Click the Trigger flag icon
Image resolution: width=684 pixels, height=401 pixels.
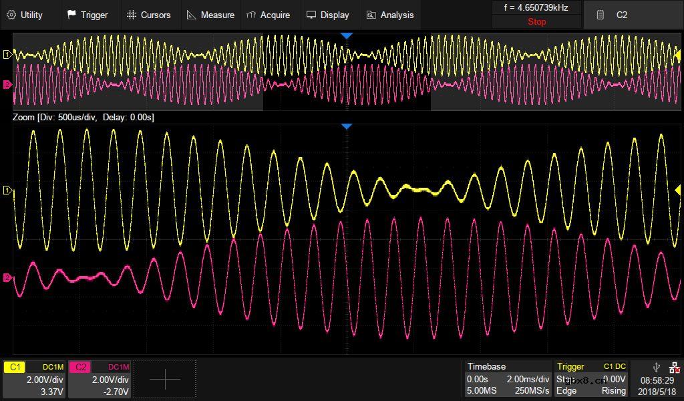(x=71, y=15)
